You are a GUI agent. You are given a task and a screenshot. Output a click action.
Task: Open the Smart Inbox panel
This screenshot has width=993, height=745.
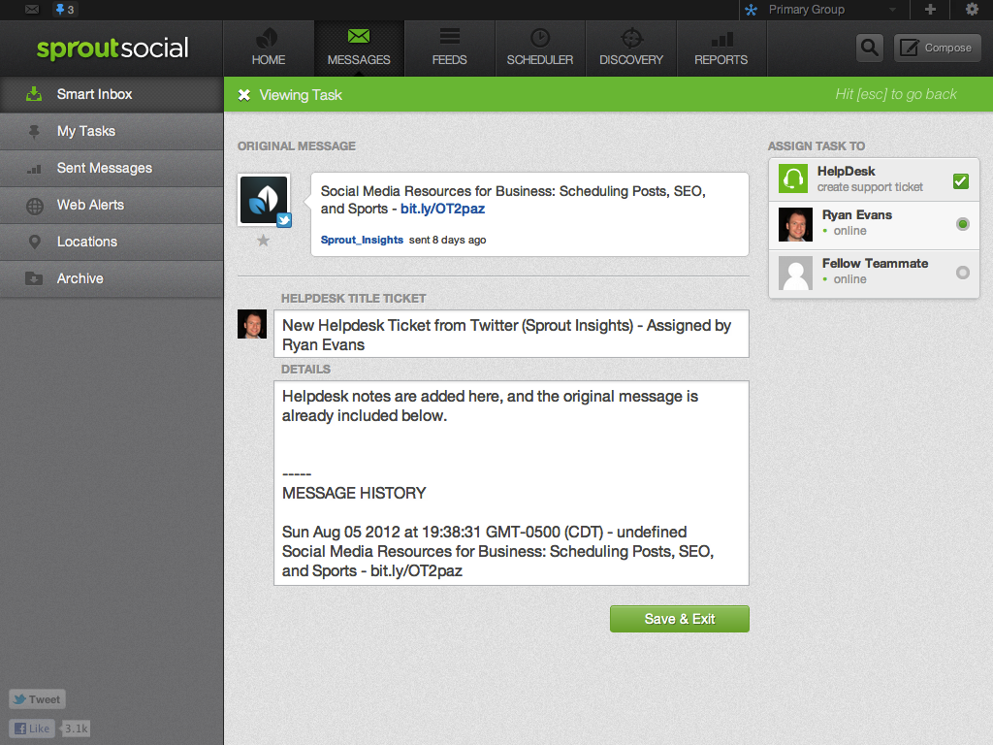(x=93, y=94)
